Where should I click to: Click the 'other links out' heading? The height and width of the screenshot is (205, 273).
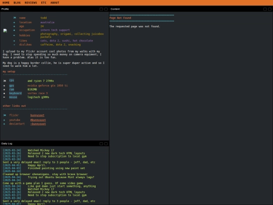tap(14, 106)
